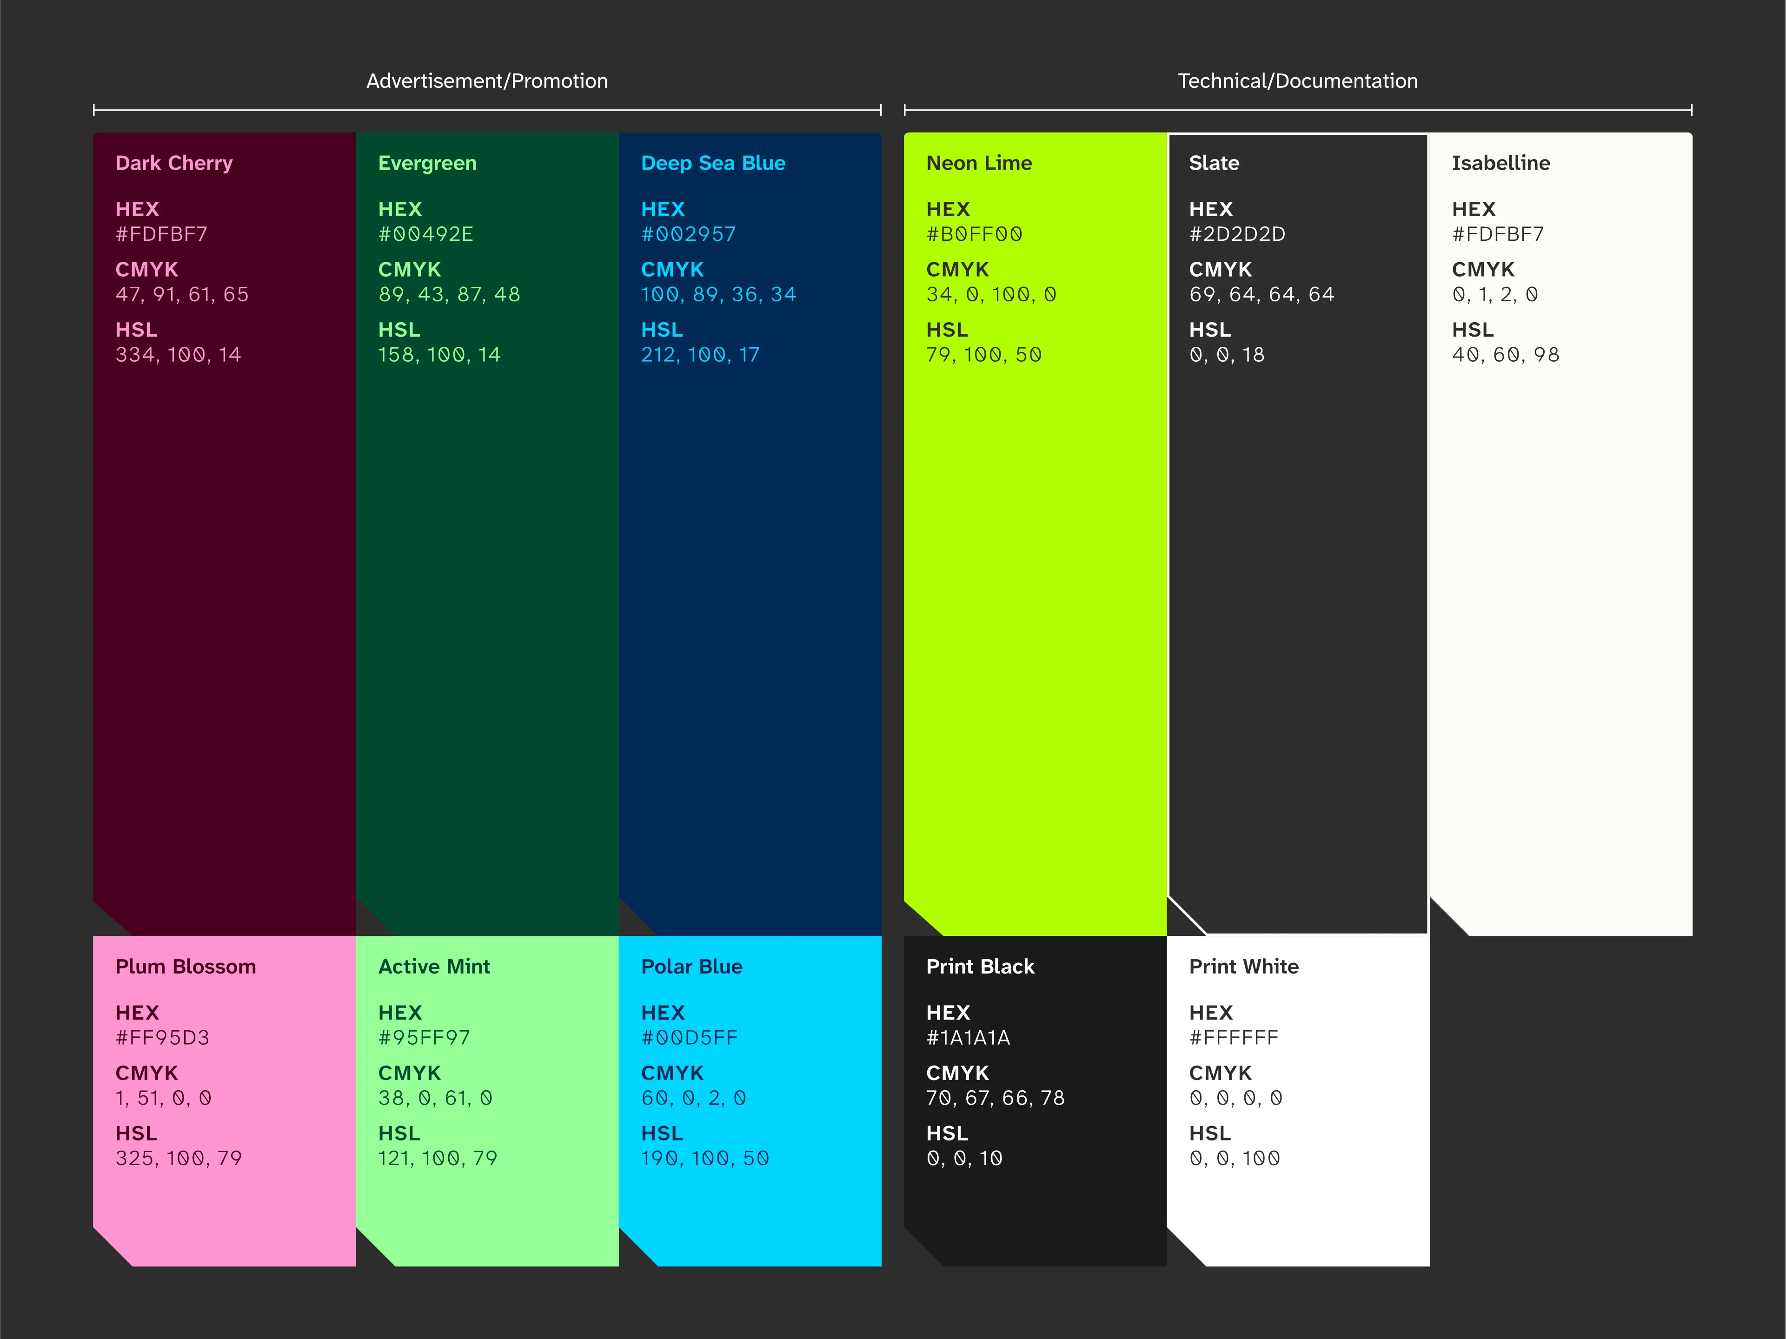Viewport: 1786px width, 1339px height.
Task: Click CMYK value 0, 0, 0, 0
Action: point(1235,1098)
